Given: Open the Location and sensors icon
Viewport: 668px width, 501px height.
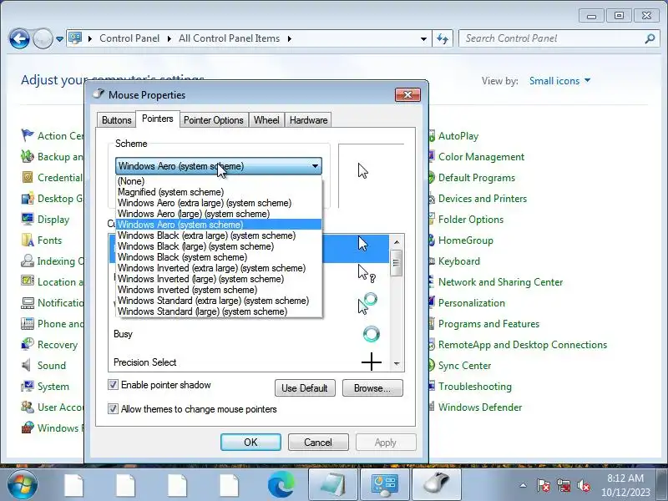Looking at the screenshot, I should [x=28, y=281].
